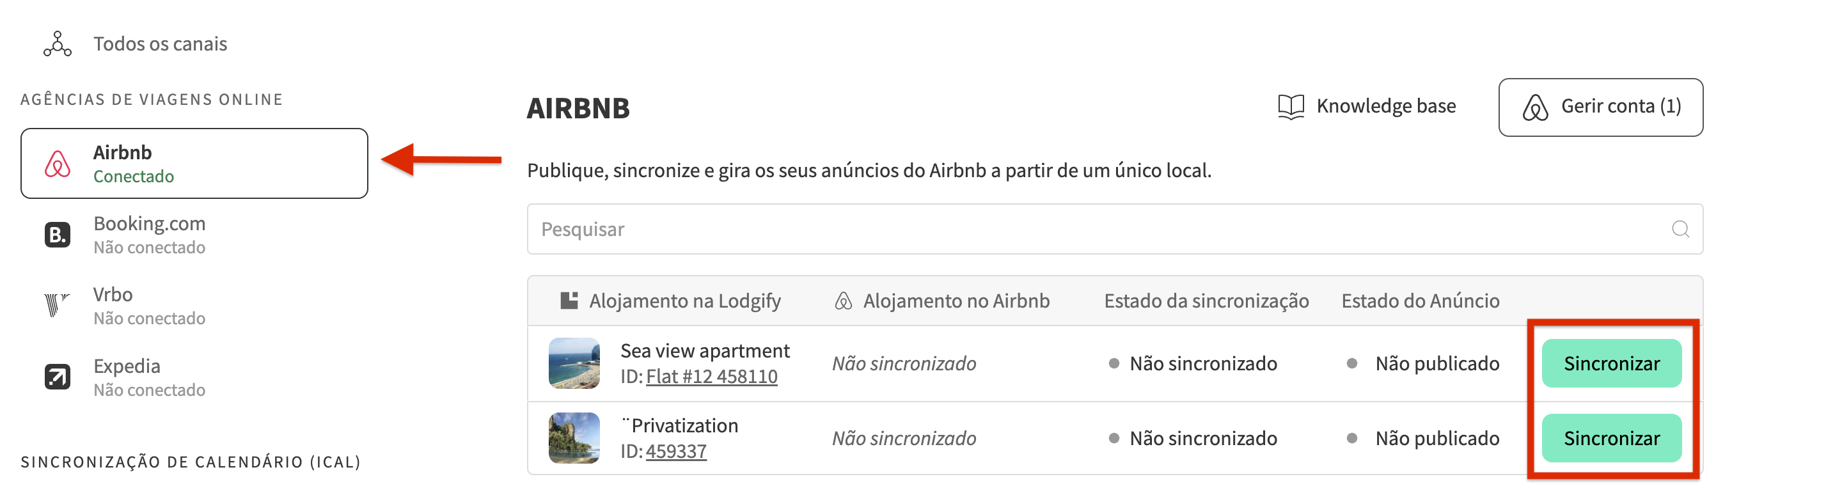Select Booking.com in the sidebar
Image resolution: width=1842 pixels, height=495 pixels.
pos(149,235)
